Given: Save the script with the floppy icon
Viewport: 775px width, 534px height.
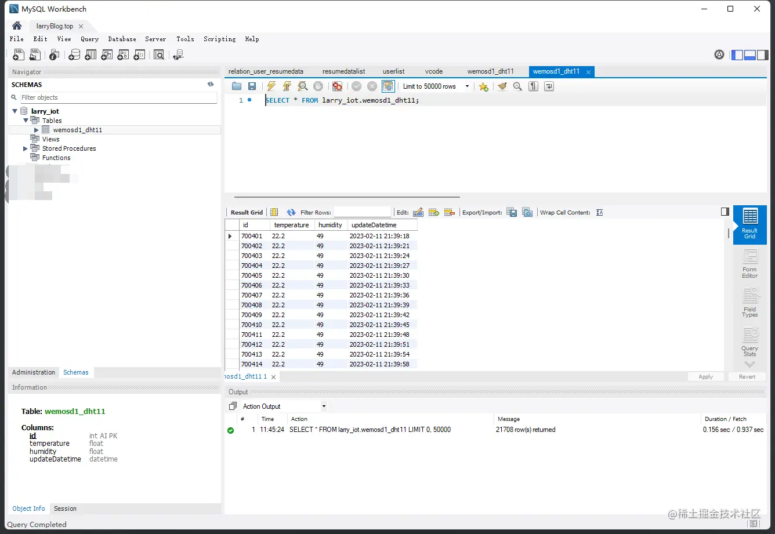Looking at the screenshot, I should click(252, 86).
